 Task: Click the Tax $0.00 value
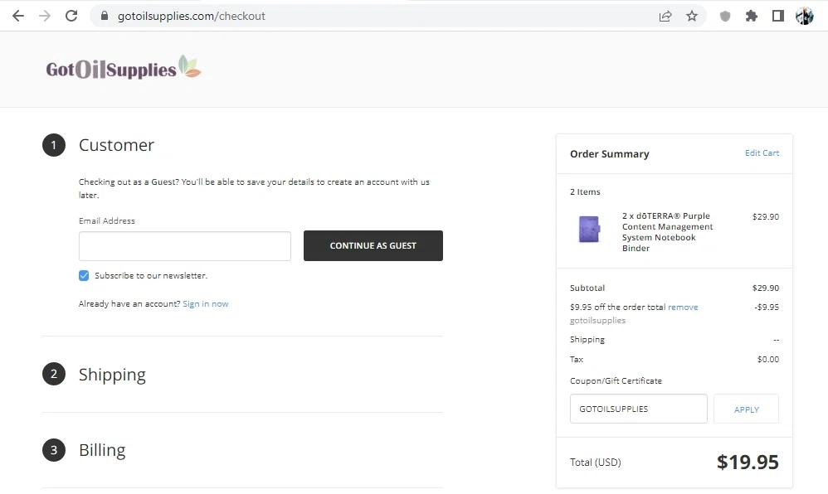click(767, 360)
